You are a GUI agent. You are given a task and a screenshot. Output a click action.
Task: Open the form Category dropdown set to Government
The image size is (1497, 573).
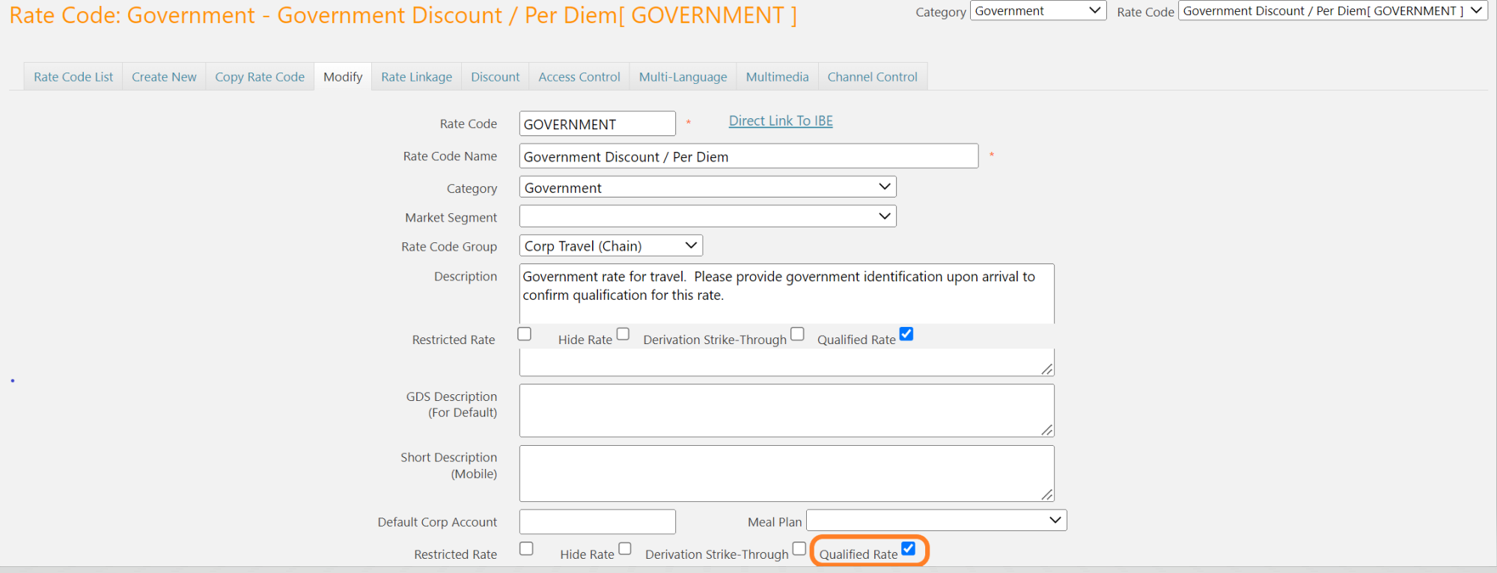[x=707, y=187]
